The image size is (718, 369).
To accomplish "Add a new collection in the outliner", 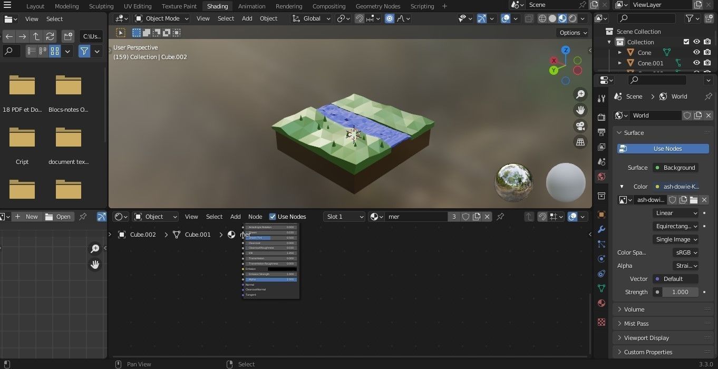I will [708, 18].
